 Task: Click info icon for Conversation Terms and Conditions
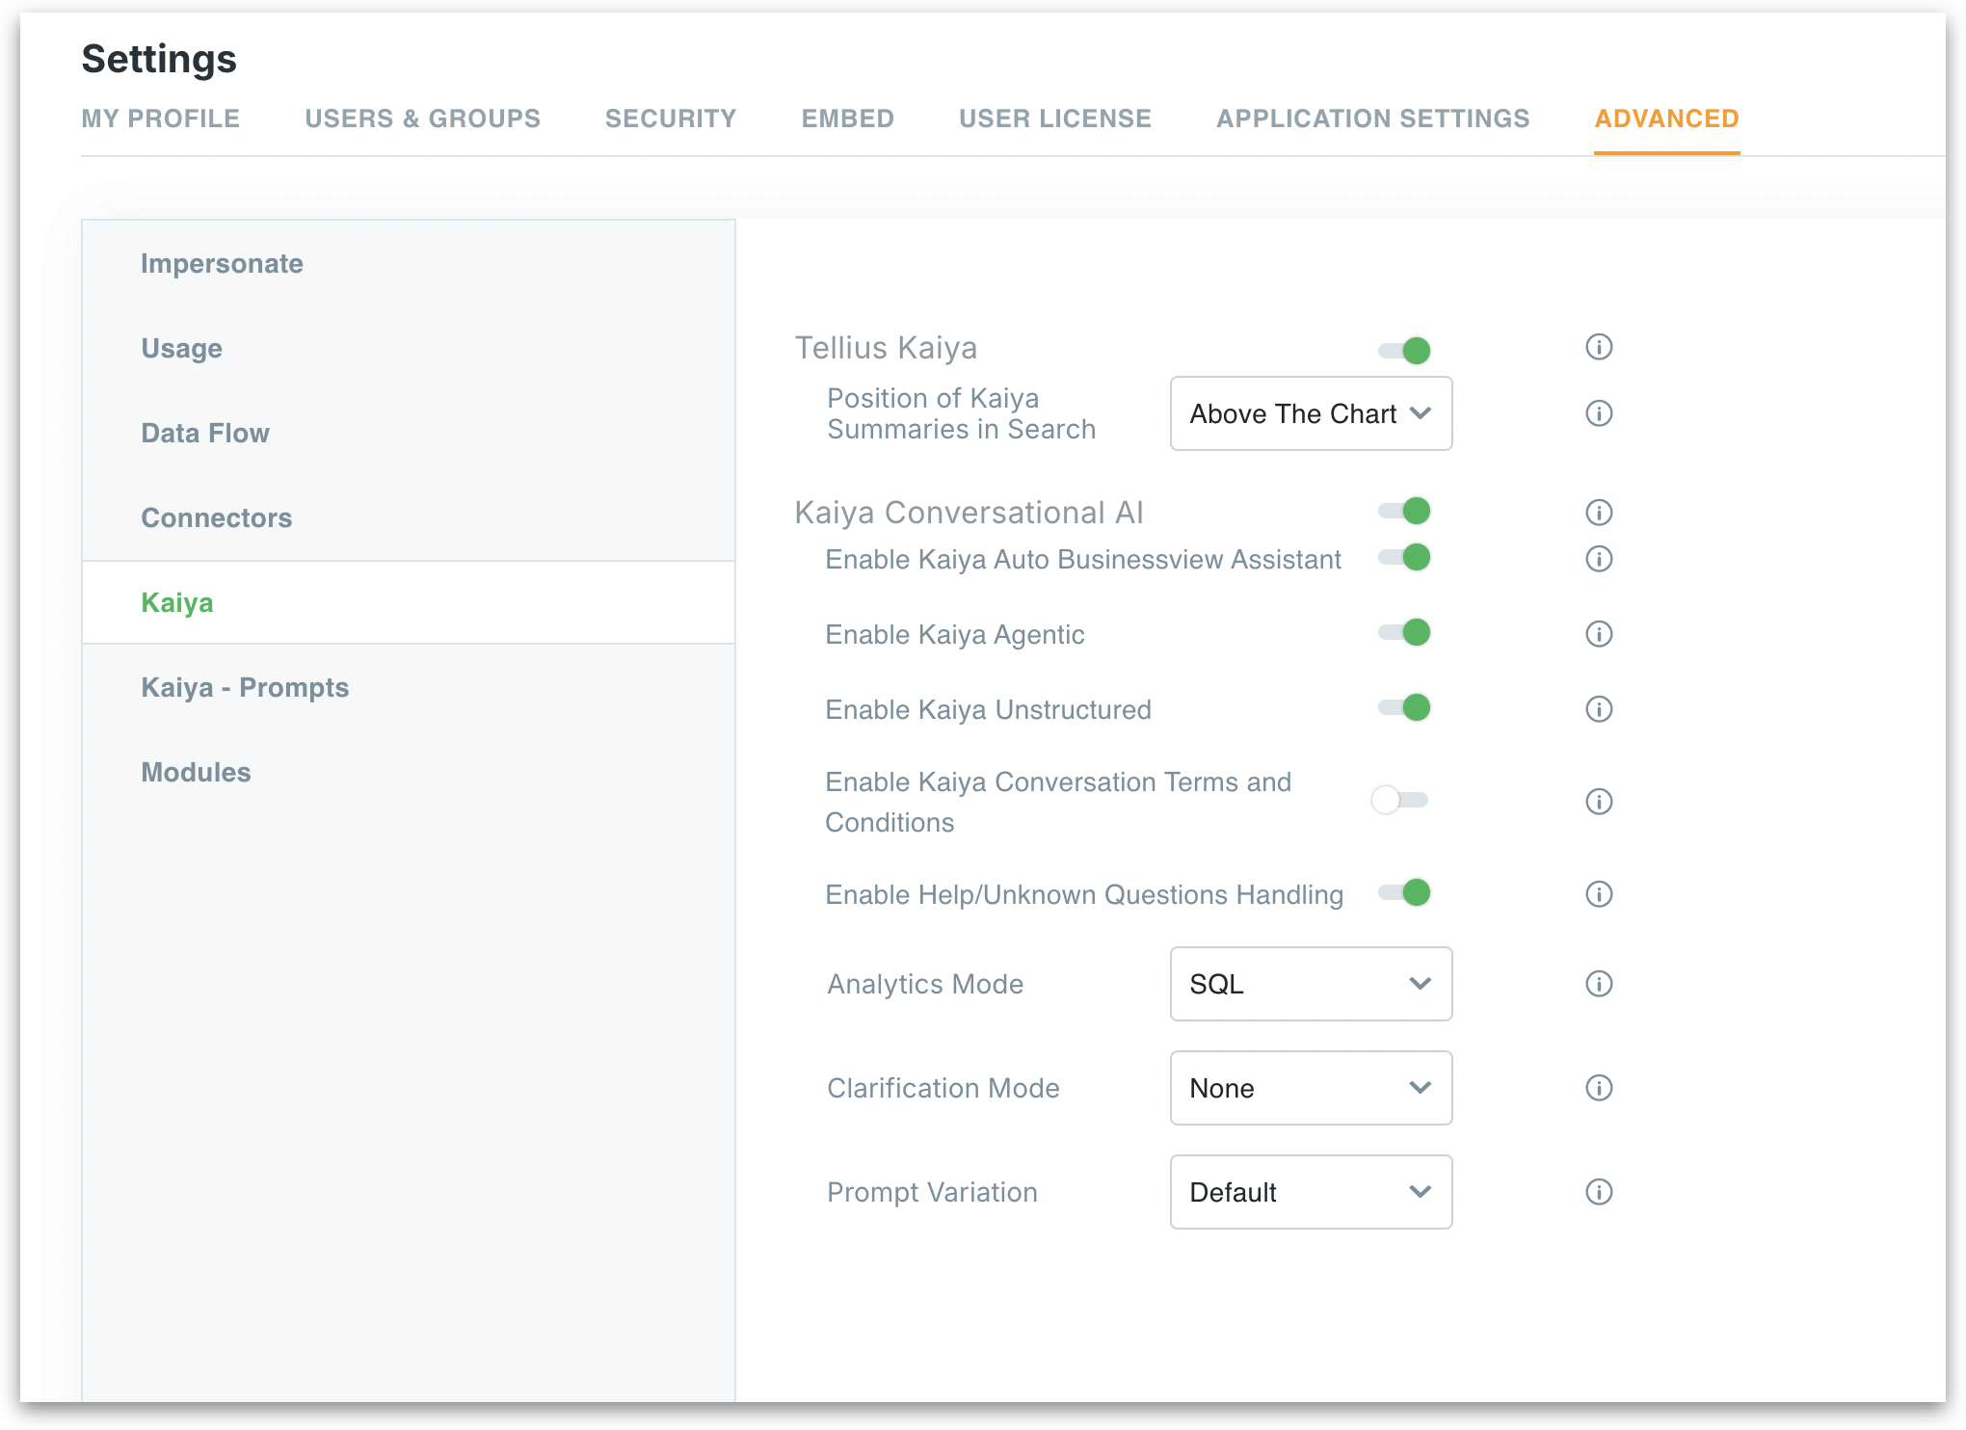click(1599, 802)
